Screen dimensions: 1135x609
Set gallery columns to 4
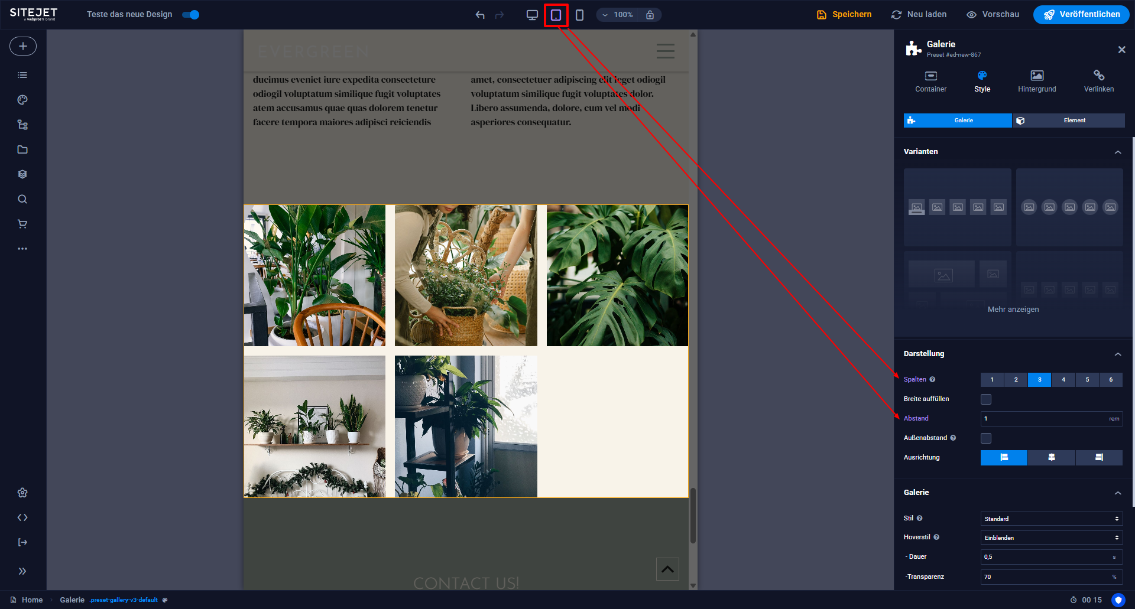1063,380
